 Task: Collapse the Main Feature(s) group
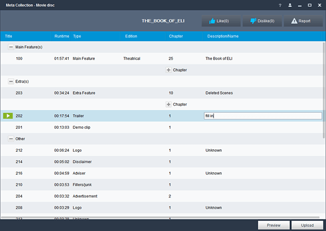(11, 47)
